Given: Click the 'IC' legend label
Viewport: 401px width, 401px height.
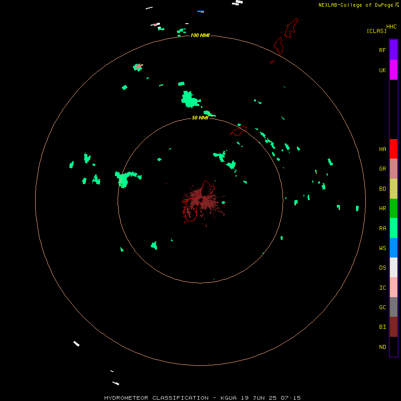Looking at the screenshot, I should click(x=382, y=288).
